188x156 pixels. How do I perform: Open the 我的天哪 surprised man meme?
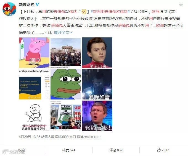tap(97, 116)
